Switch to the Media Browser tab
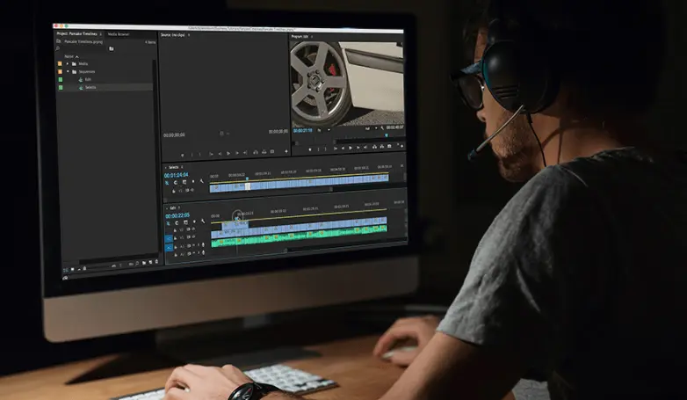Image resolution: width=687 pixels, height=400 pixels. (x=119, y=34)
